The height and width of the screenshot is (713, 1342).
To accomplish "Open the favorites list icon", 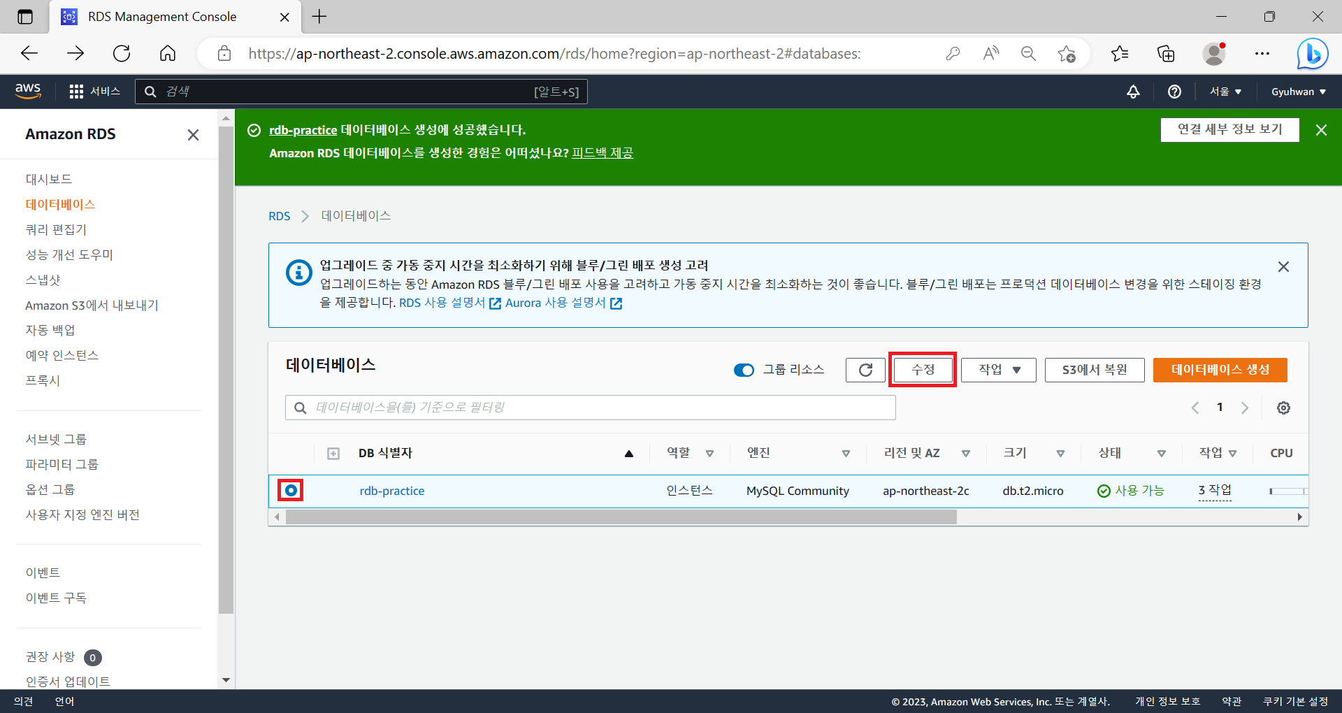I will 1120,53.
